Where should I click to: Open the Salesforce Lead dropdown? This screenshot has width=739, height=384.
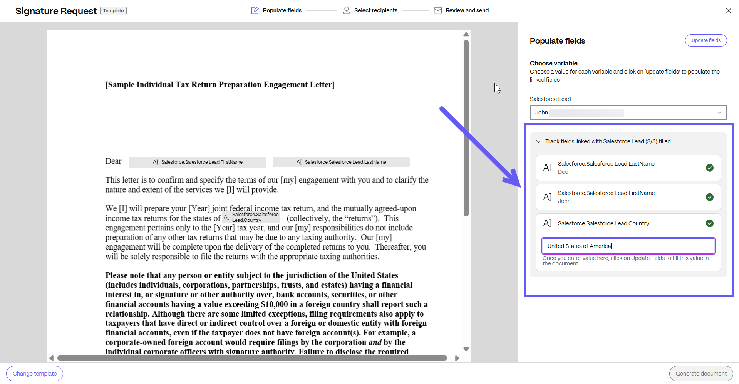pos(628,112)
